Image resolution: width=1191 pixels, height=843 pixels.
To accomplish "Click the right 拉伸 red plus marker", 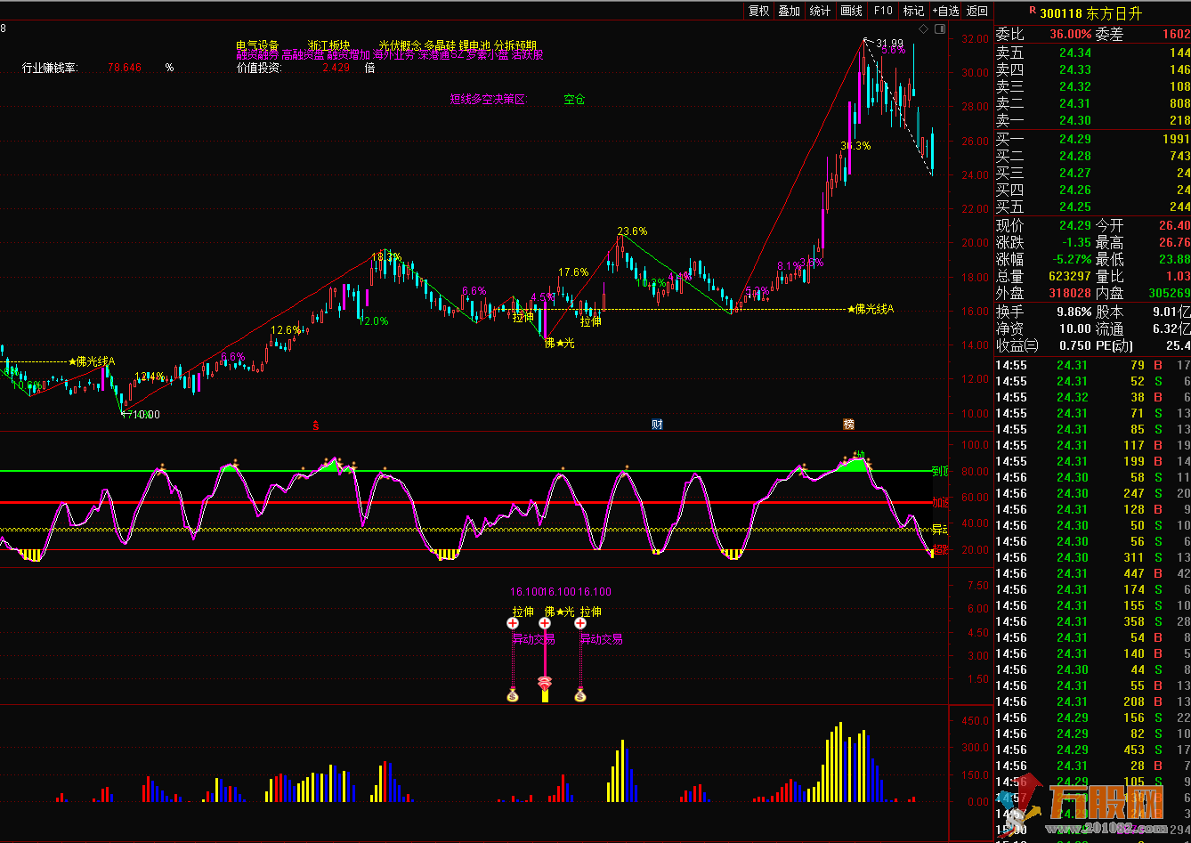I will [580, 624].
